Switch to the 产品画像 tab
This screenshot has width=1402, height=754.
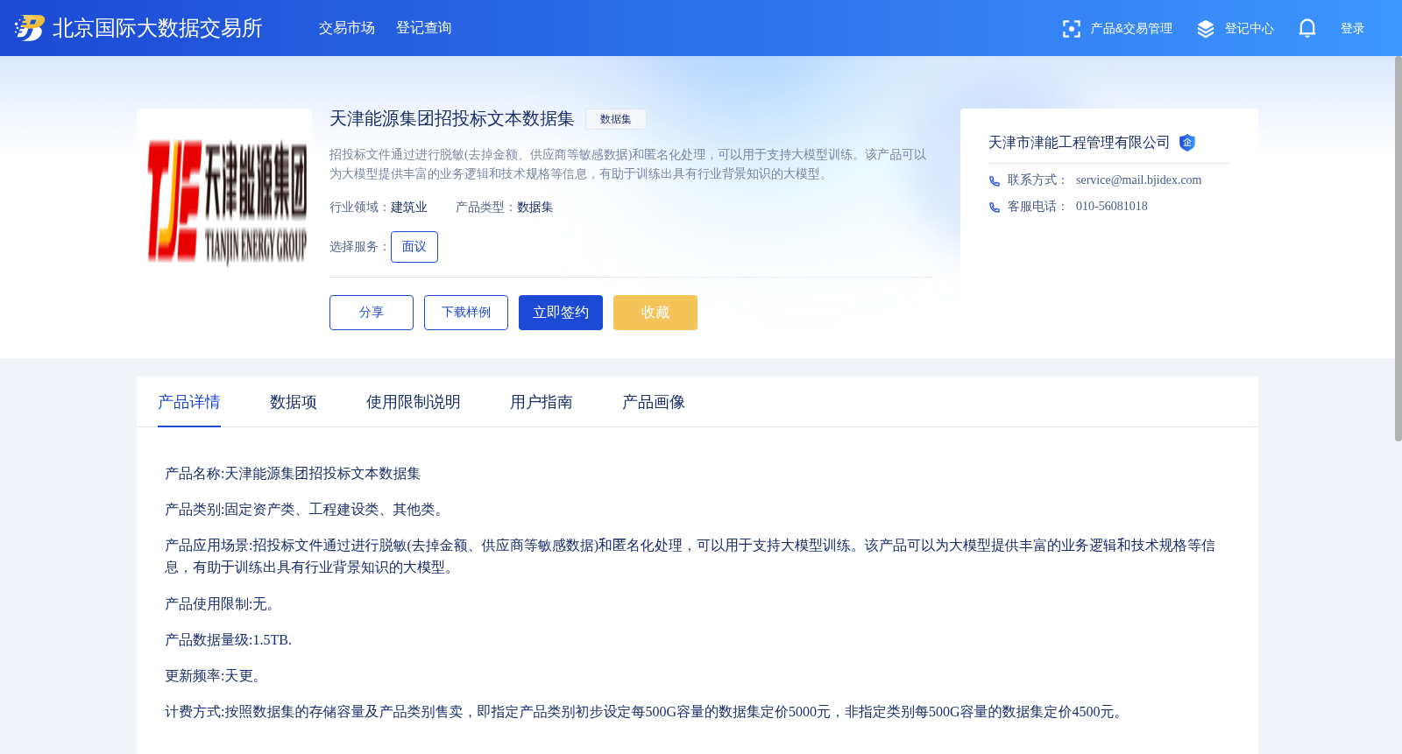[654, 402]
